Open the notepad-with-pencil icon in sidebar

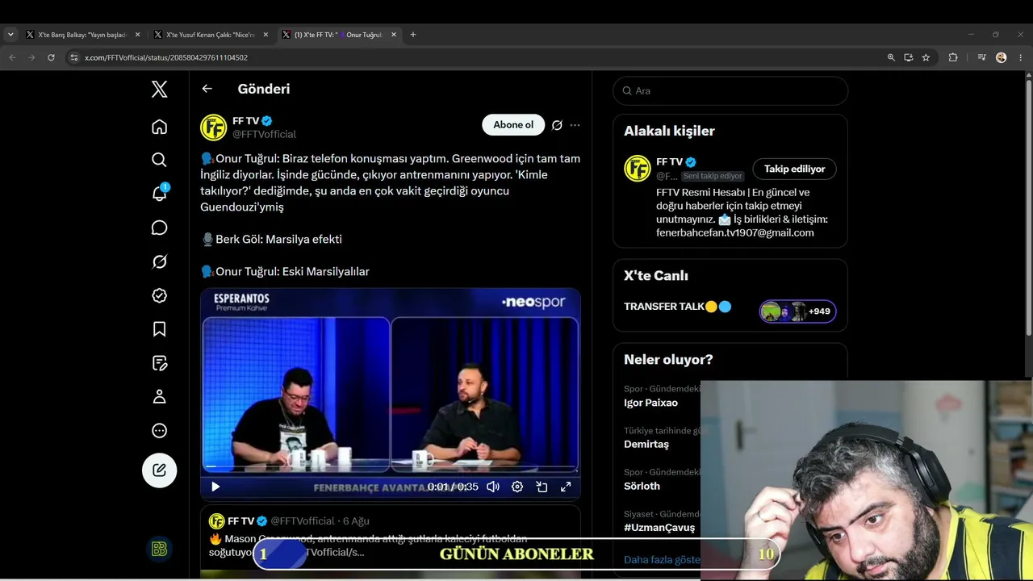click(160, 363)
